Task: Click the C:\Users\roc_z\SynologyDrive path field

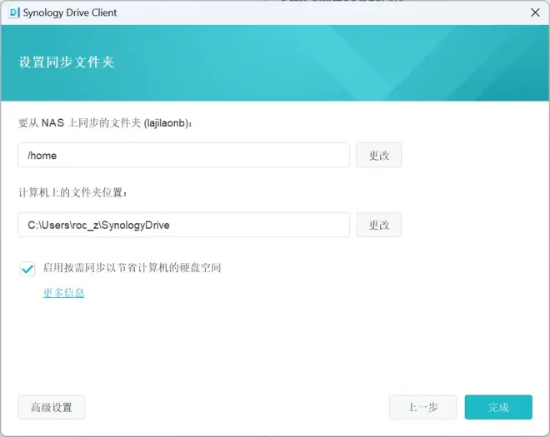Action: tap(183, 225)
